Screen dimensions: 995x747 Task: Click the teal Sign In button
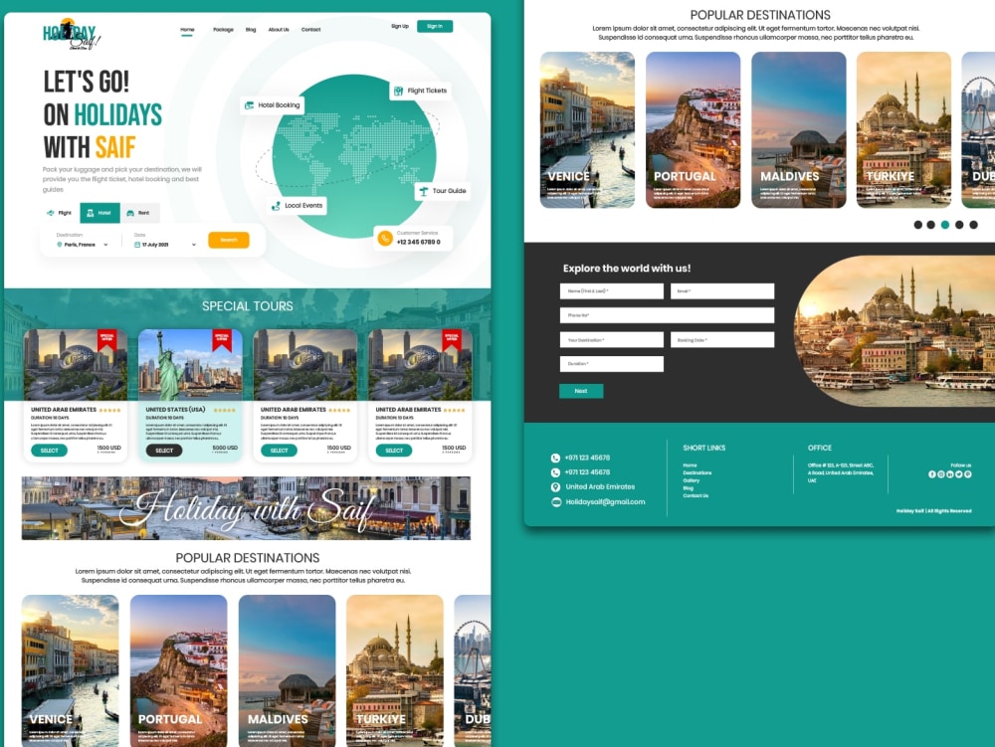pyautogui.click(x=435, y=26)
